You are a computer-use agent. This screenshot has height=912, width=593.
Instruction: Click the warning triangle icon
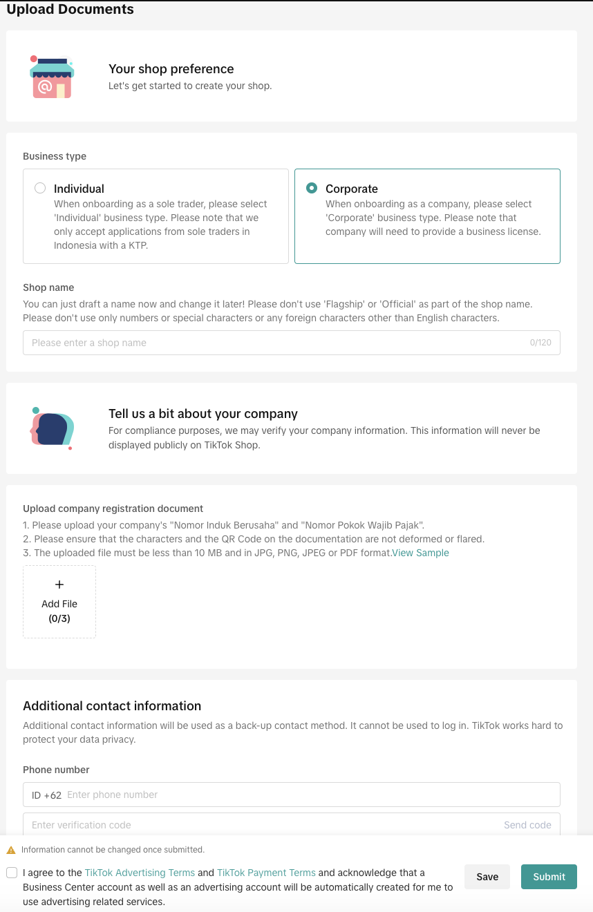11,850
